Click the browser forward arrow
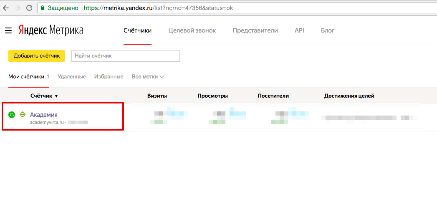Image resolution: width=437 pixels, height=199 pixels. [18, 8]
